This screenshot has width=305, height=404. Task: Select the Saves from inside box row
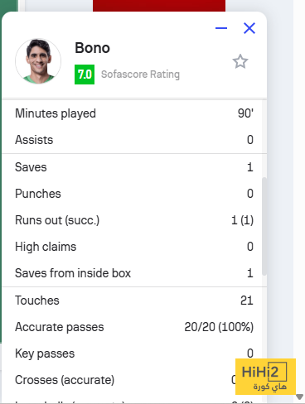[x=134, y=273]
